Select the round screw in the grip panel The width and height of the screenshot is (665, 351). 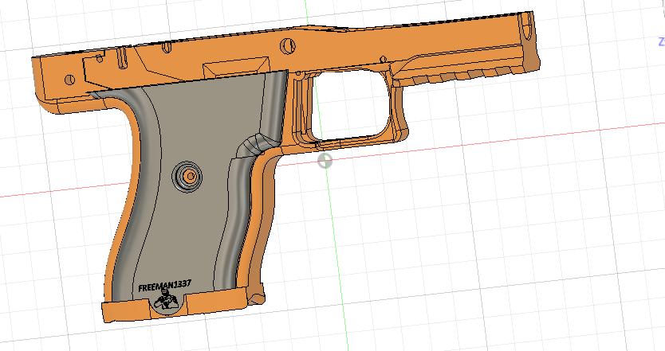pyautogui.click(x=189, y=176)
